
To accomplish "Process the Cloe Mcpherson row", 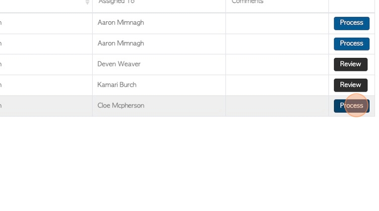I will (x=351, y=106).
